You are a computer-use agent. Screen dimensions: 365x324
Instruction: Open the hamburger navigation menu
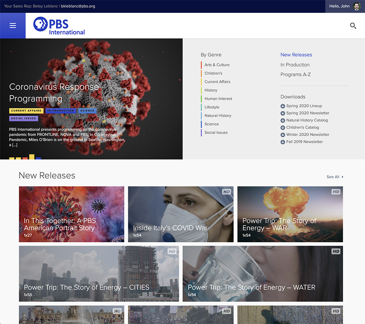(x=13, y=26)
